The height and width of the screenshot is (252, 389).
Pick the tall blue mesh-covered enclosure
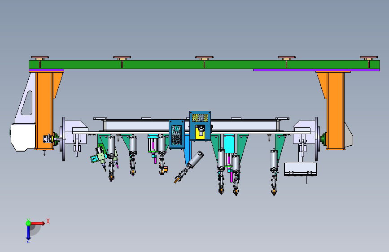(x=200, y=126)
